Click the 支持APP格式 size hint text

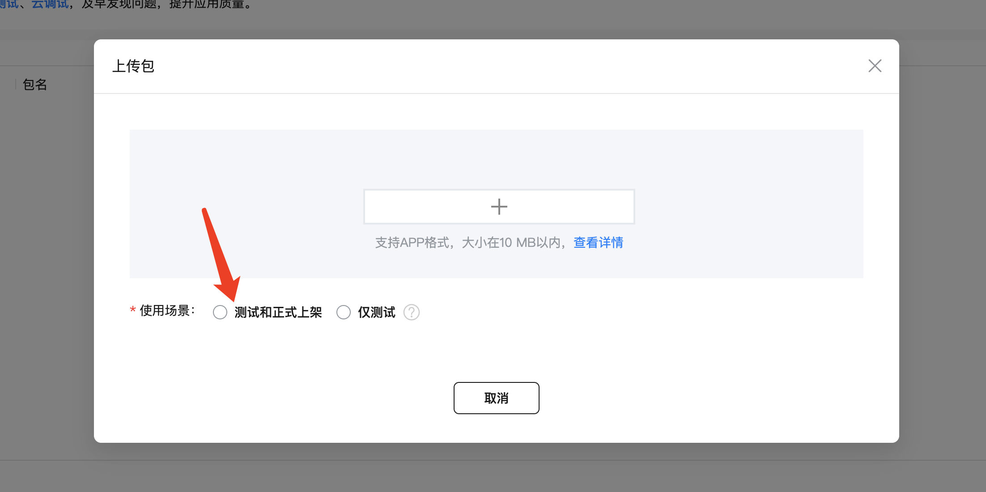click(x=470, y=242)
